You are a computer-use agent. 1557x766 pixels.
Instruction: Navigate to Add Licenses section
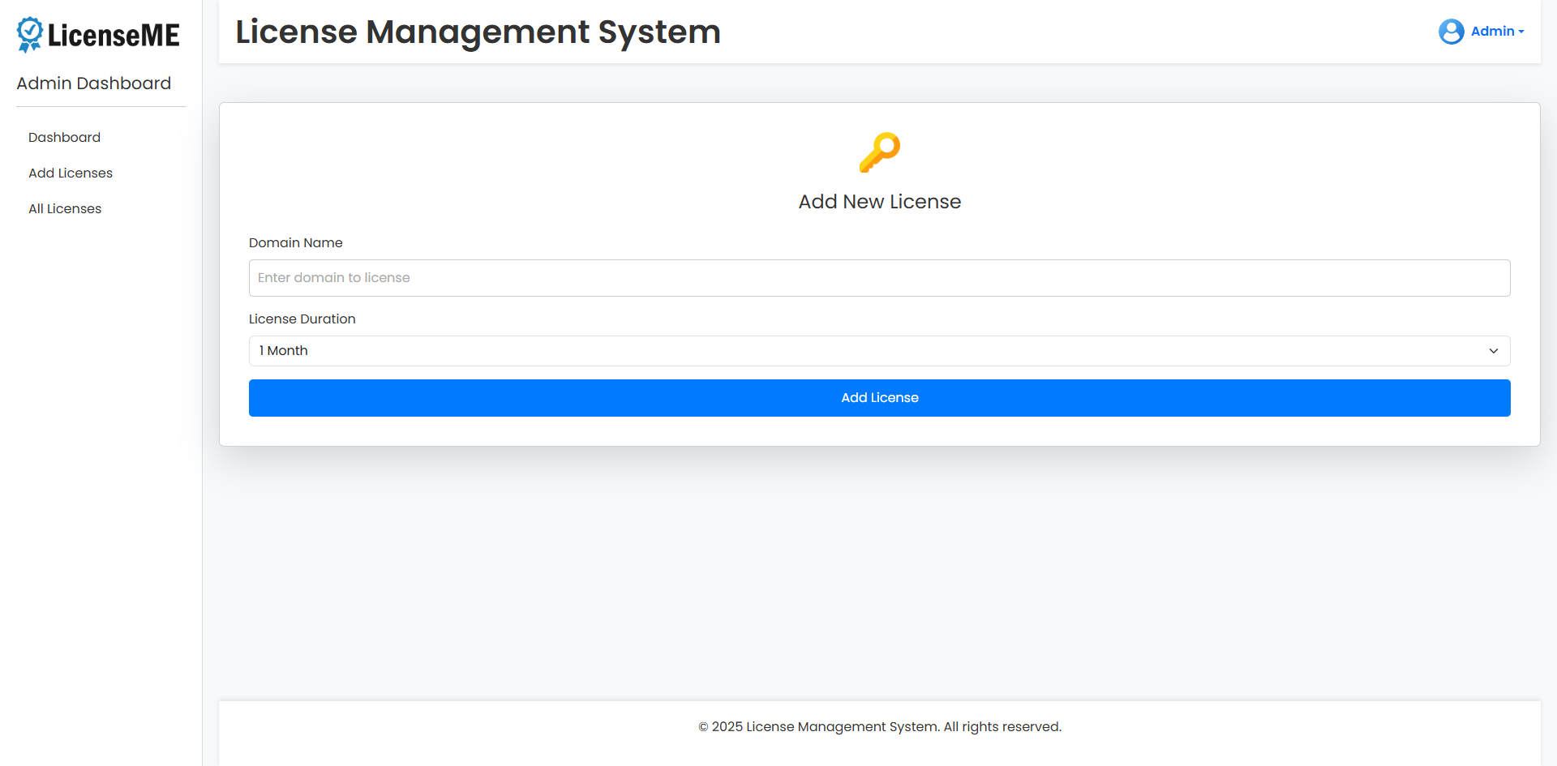pyautogui.click(x=71, y=173)
